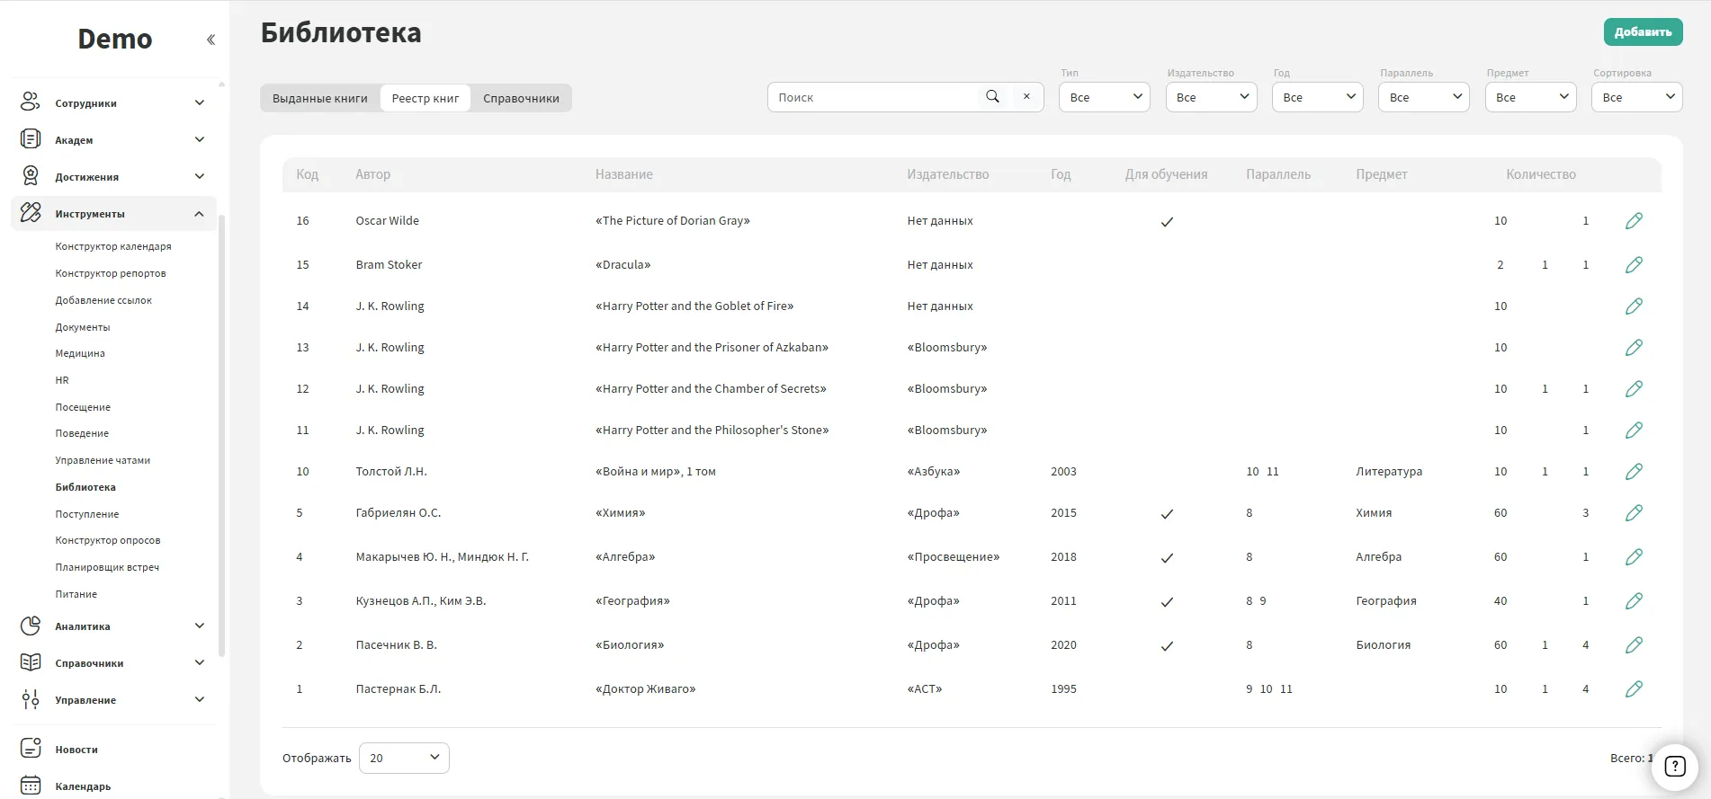Click edit pencil for «Доктор Живаго»
This screenshot has width=1711, height=799.
(1634, 689)
